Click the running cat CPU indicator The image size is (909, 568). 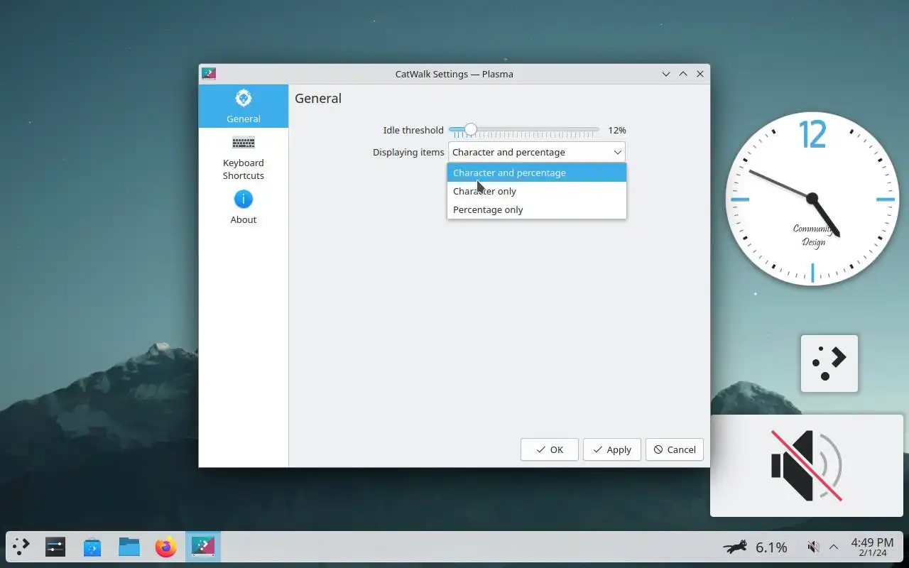[735, 547]
